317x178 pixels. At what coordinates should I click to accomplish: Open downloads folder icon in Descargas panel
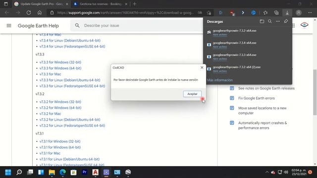coord(262,21)
